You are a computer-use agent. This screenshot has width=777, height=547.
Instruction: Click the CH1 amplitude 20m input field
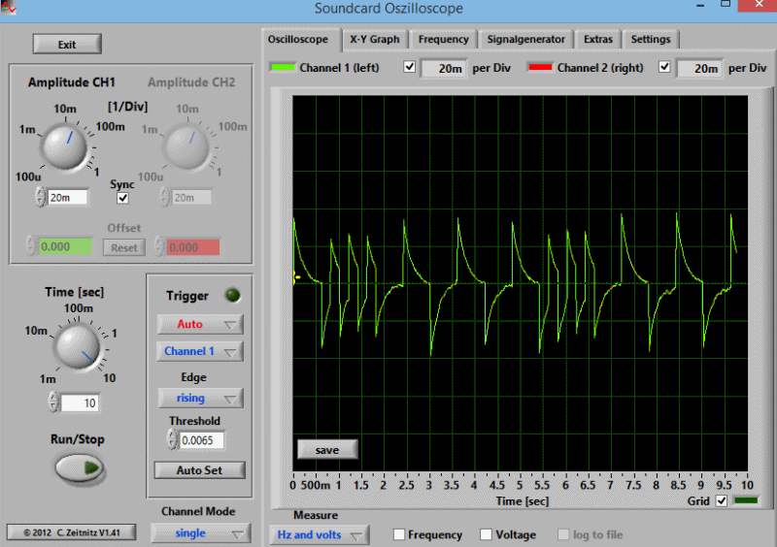point(68,198)
